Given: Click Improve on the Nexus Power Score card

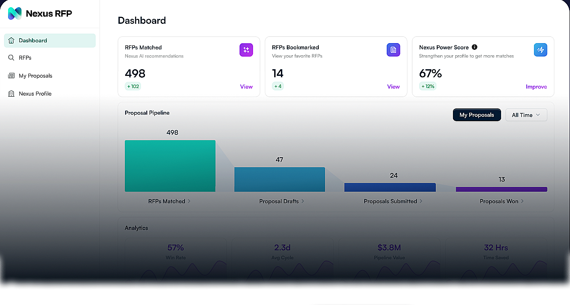Looking at the screenshot, I should (536, 87).
